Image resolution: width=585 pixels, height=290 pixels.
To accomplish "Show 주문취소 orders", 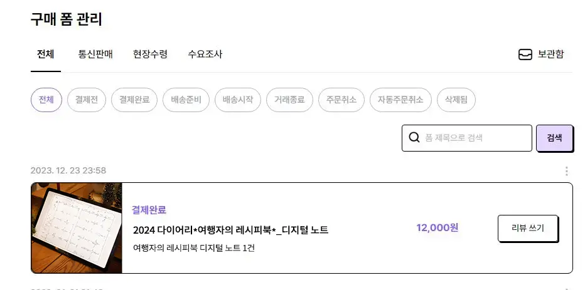I will [x=341, y=100].
